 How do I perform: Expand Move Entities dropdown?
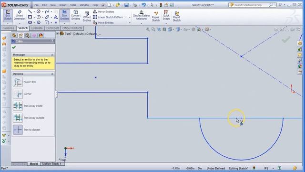[x=130, y=22]
